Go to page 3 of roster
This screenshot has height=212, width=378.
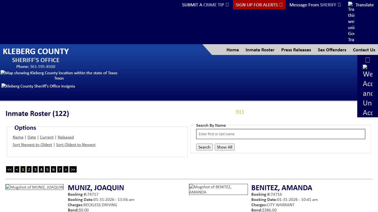coord(35,169)
